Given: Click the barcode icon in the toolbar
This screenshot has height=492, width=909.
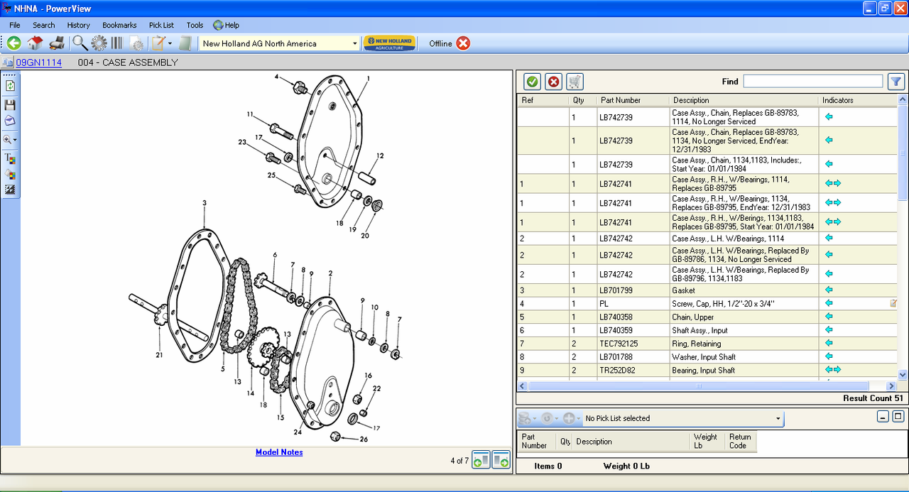Looking at the screenshot, I should [116, 43].
